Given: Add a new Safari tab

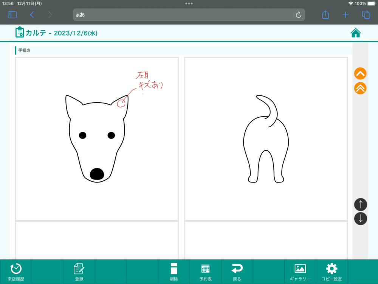Looking at the screenshot, I should coord(345,15).
